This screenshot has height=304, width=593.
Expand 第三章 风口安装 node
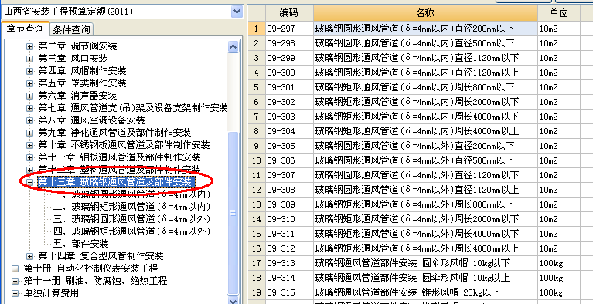coord(29,59)
